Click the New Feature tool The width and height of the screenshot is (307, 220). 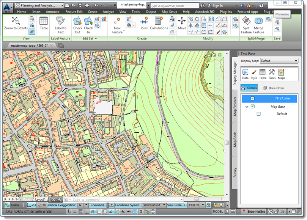pyautogui.click(x=117, y=25)
